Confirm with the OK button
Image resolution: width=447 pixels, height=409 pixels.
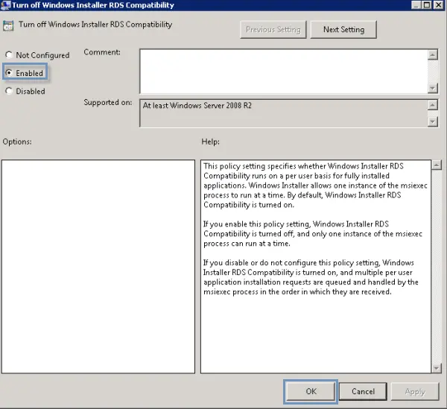point(311,391)
